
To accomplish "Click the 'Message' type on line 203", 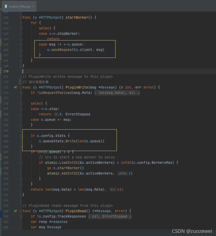I will (54, 227).
